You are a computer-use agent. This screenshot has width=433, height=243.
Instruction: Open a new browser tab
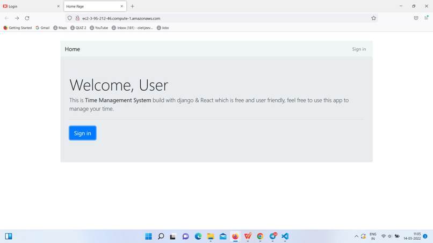(132, 6)
